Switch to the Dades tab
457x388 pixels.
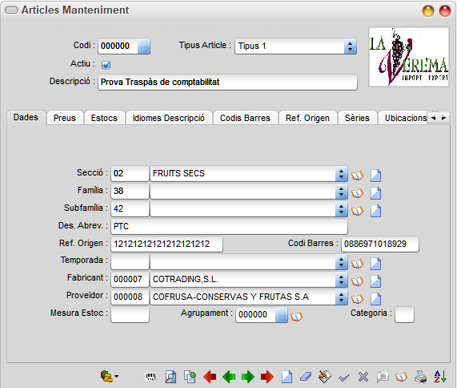pos(26,117)
